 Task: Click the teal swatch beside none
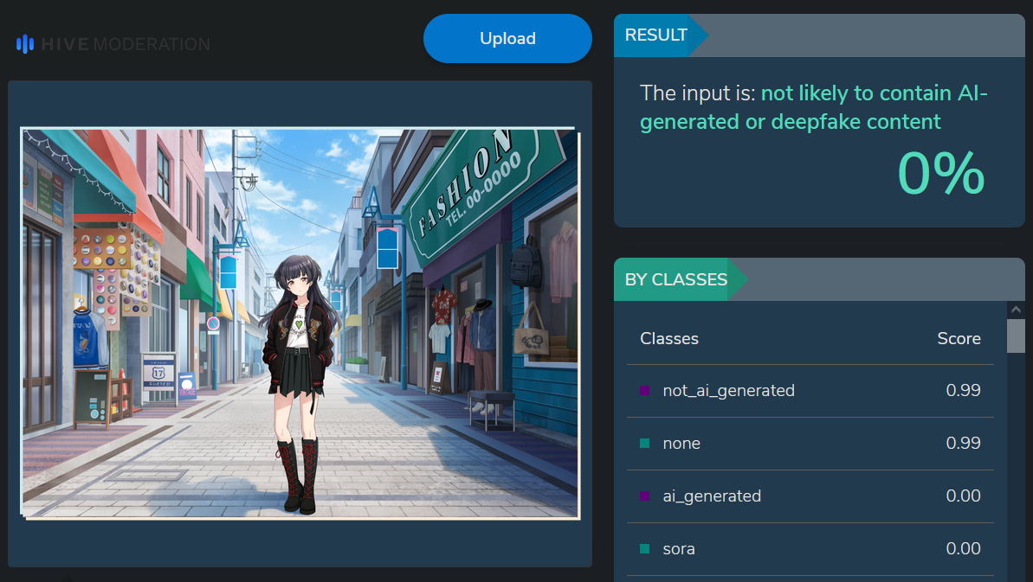pos(645,444)
